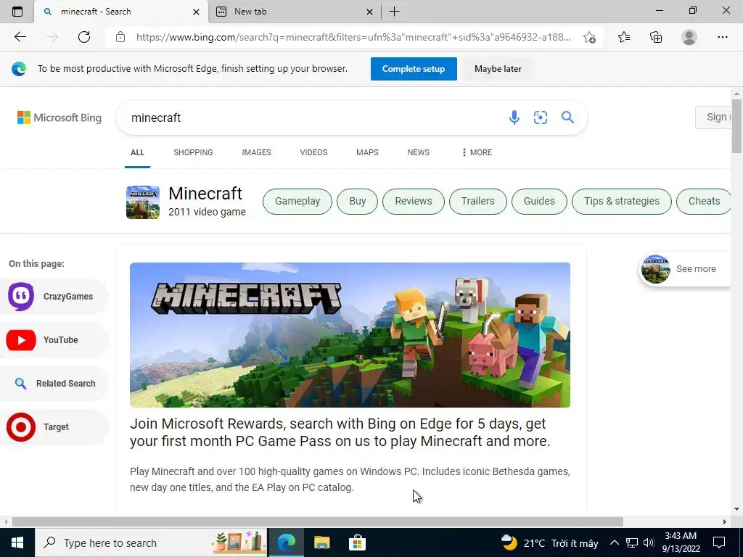Switch to IMAGES results
This screenshot has width=743, height=557.
coord(256,152)
